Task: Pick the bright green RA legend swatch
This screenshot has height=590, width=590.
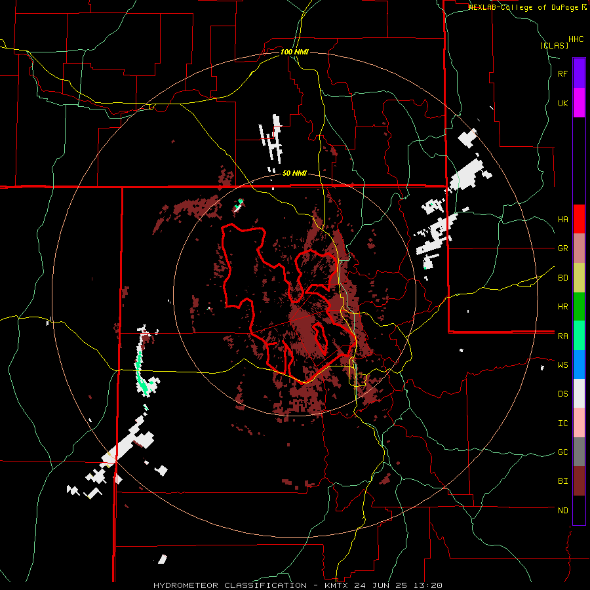Action: pos(579,335)
